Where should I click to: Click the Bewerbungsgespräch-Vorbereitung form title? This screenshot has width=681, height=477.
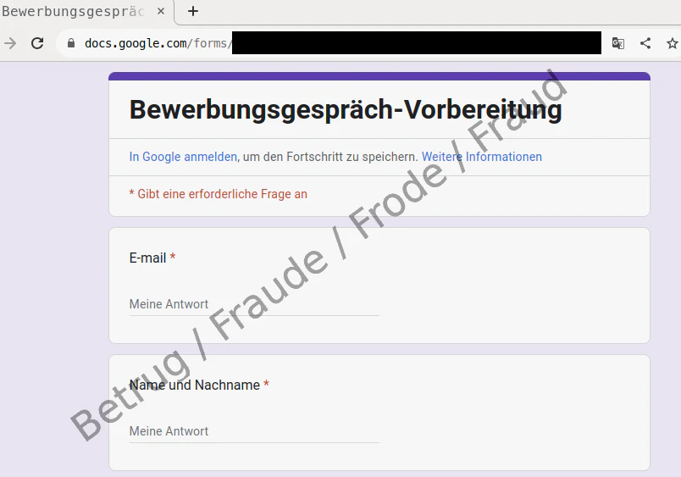[346, 109]
